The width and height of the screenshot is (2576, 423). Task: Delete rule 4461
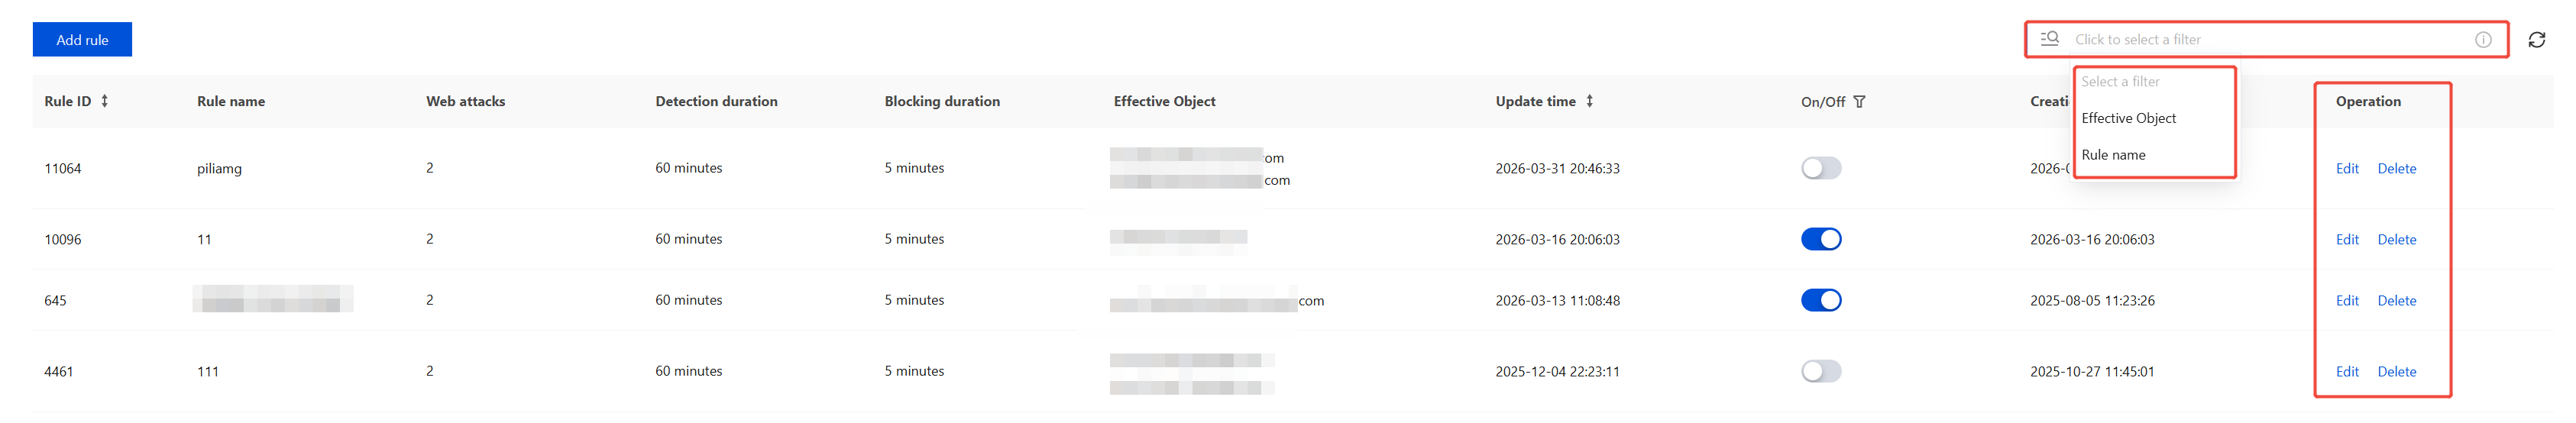[2396, 372]
